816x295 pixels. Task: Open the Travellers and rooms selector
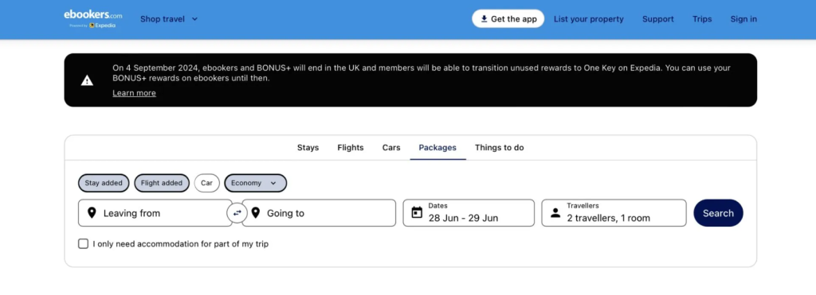point(614,213)
